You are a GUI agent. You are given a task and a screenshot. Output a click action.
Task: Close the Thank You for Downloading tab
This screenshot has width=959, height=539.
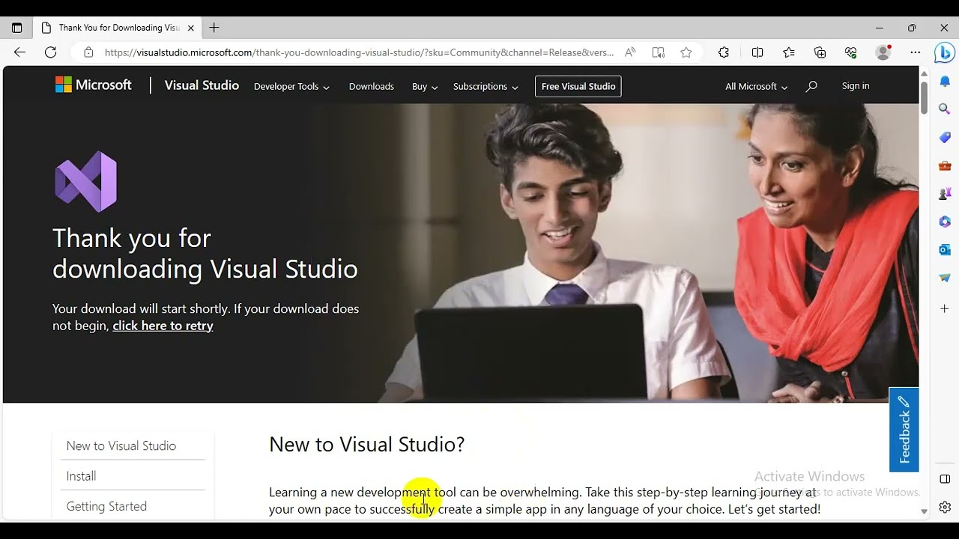tap(191, 28)
